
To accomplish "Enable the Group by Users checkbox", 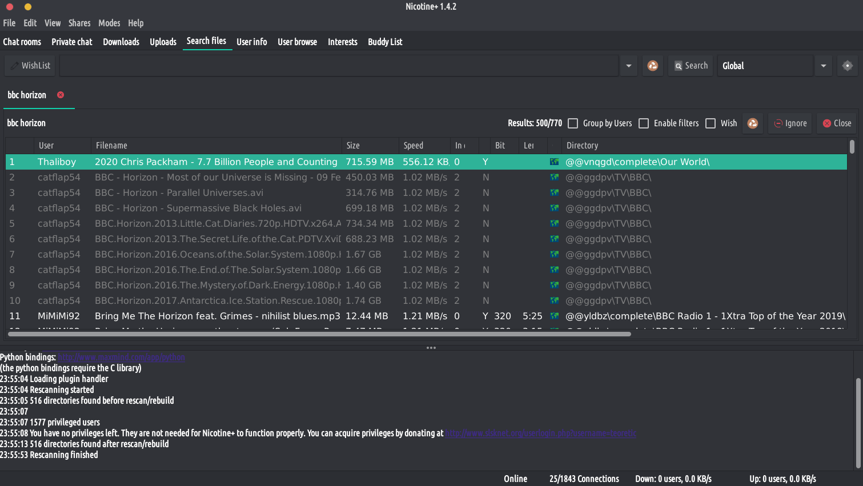I will coord(573,123).
